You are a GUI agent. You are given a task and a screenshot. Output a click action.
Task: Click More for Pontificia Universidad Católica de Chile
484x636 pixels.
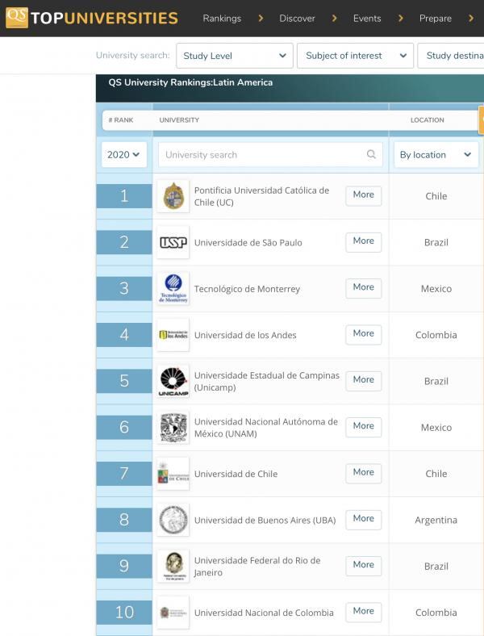364,195
